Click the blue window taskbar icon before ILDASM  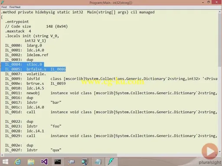pyautogui.click(x=98, y=162)
